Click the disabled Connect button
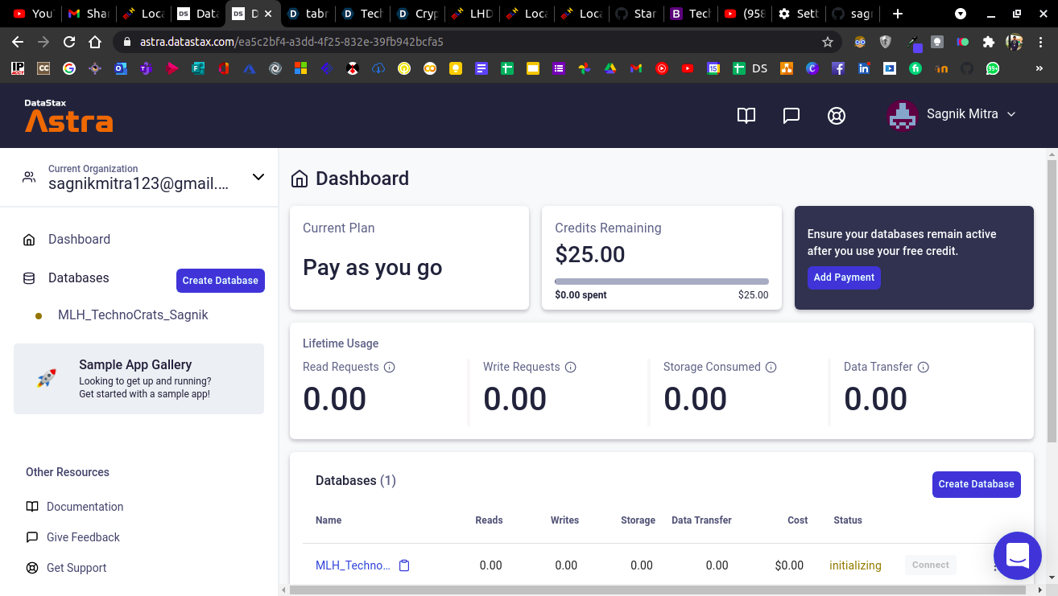Screen dimensions: 1058x596 (931, 565)
